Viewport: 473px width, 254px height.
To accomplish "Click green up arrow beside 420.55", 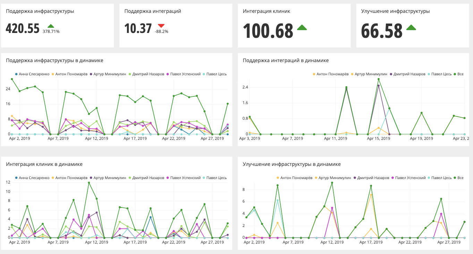I will point(51,26).
